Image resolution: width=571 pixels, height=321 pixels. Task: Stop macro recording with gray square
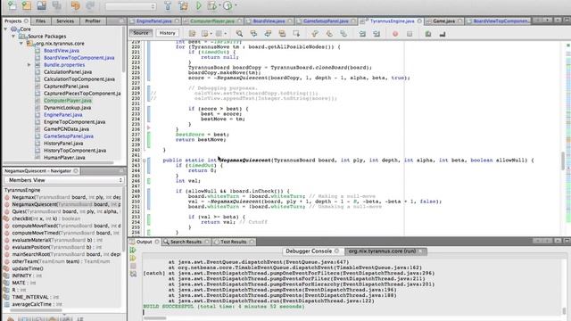[410, 34]
